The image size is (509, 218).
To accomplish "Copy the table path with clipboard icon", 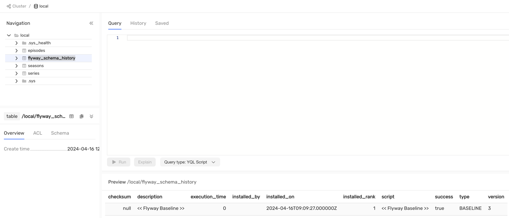I will coord(82,116).
